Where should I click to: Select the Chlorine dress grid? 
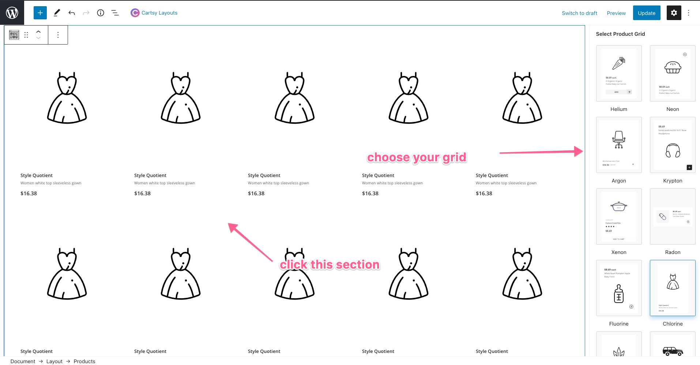673,288
